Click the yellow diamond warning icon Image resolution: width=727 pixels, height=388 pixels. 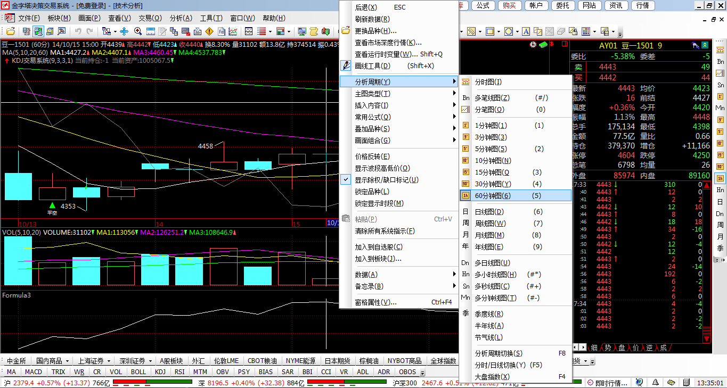tap(209, 31)
